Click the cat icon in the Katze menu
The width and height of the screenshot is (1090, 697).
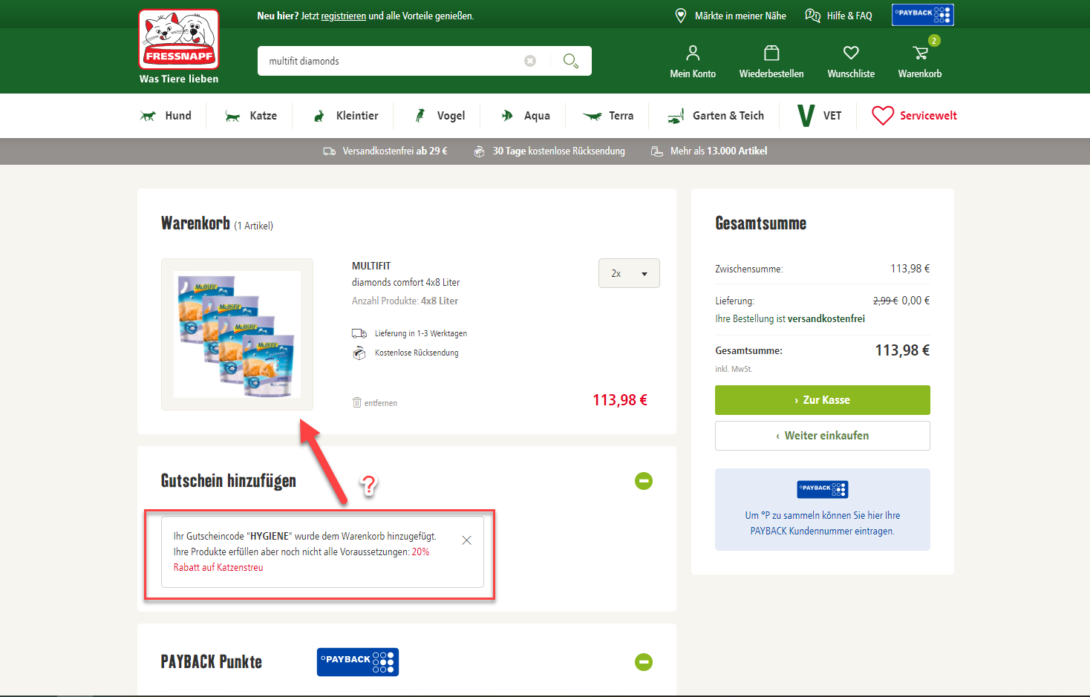(x=233, y=116)
